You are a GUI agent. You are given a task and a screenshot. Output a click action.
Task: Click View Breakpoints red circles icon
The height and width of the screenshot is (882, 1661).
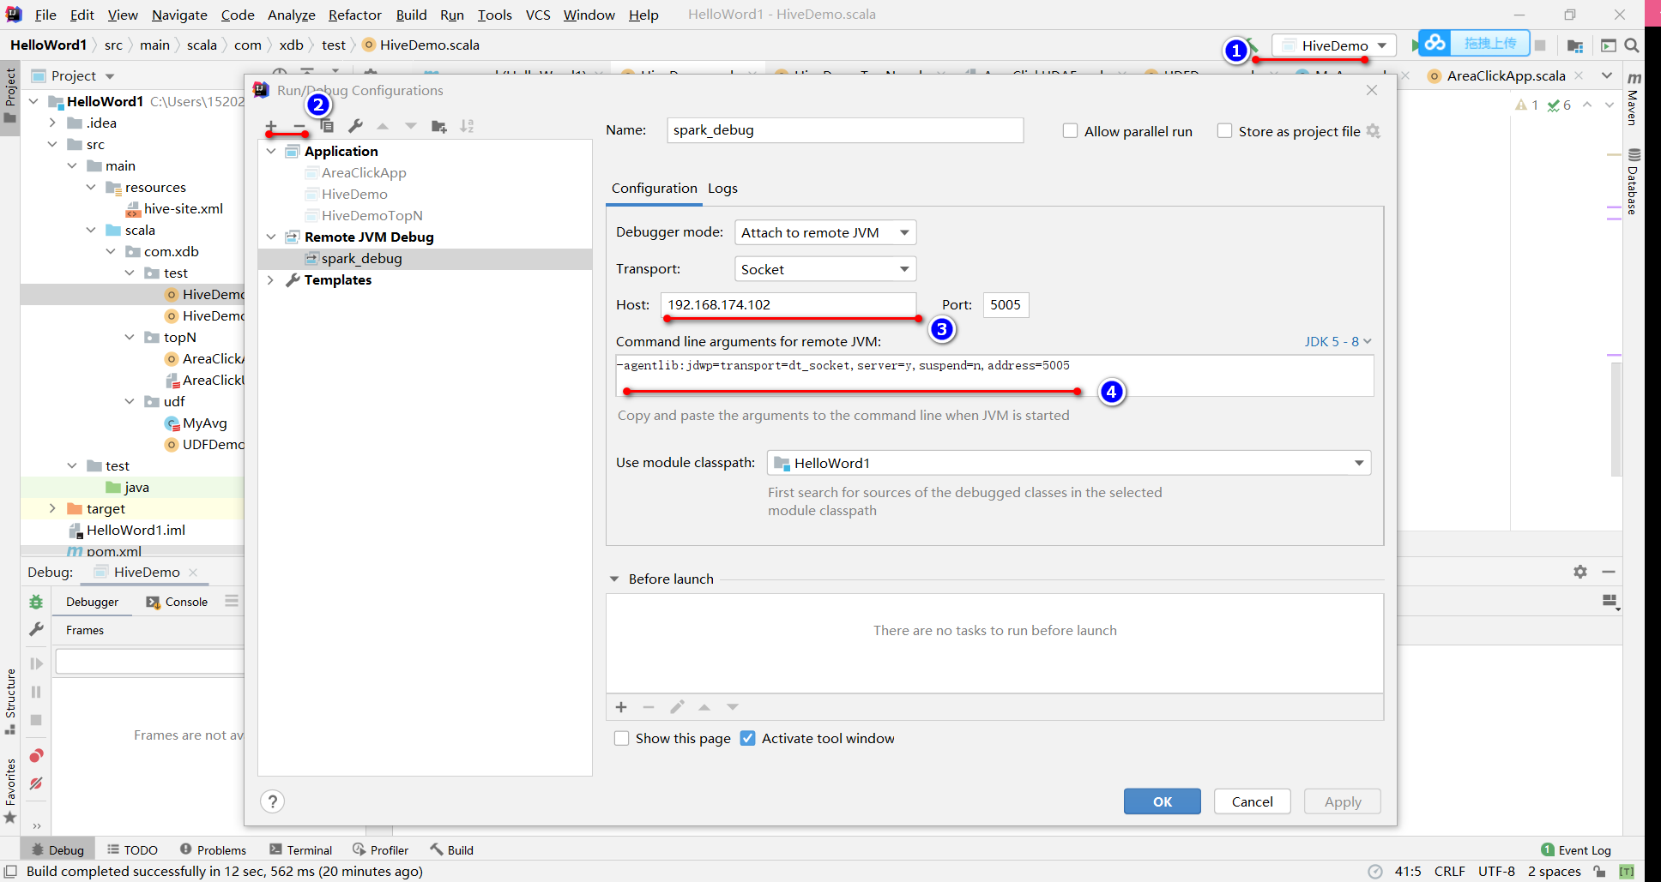coord(36,755)
